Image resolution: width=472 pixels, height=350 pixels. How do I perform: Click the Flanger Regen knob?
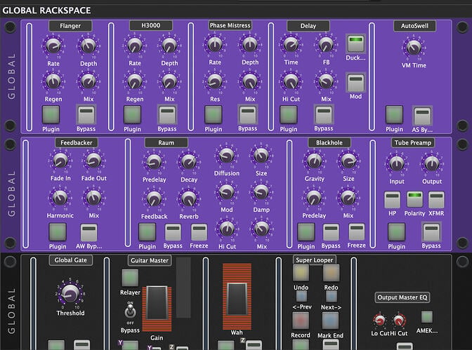(x=53, y=81)
